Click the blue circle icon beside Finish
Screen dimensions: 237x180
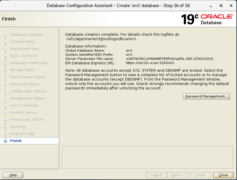tap(5, 141)
